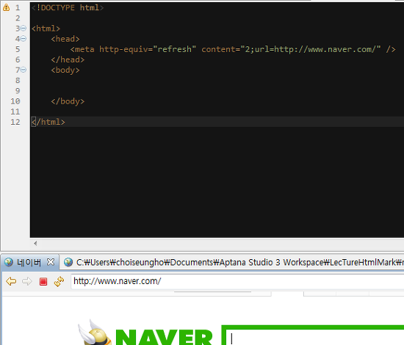
Task: Click the closing </html> tag on line 12
Action: 48,122
